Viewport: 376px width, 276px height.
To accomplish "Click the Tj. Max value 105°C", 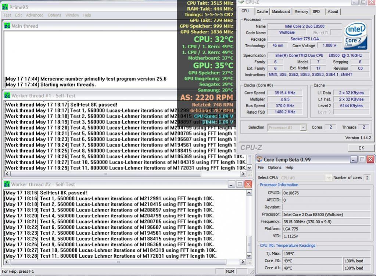I will (x=327, y=254).
